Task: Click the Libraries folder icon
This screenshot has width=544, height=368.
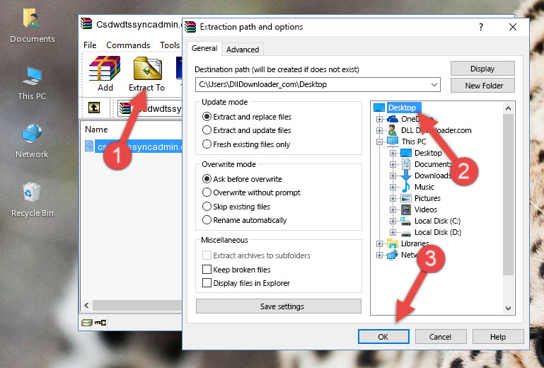Action: pos(393,243)
